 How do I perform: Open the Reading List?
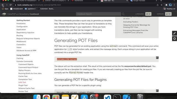tap(170, 9)
